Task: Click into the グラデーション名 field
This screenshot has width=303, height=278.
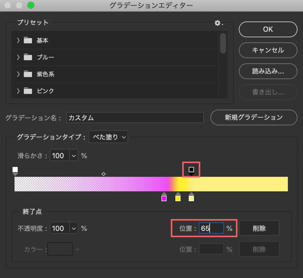Action: click(x=135, y=118)
